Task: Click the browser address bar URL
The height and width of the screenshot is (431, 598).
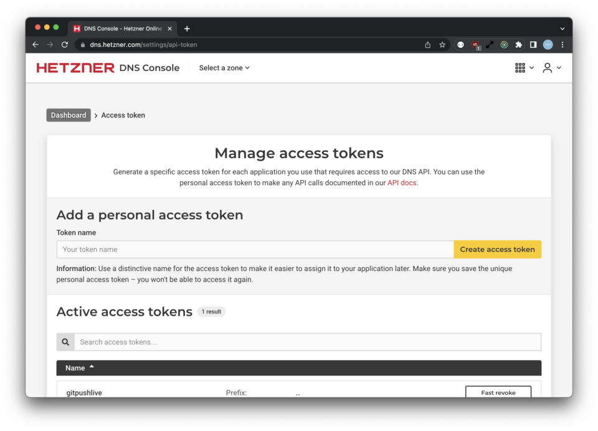Action: (143, 45)
